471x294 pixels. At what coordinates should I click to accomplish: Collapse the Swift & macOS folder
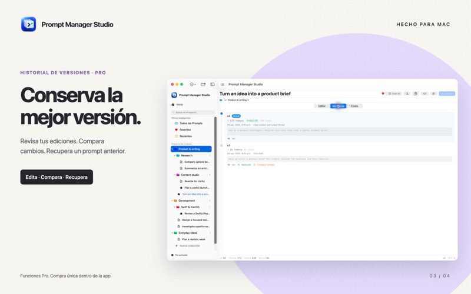coord(175,207)
